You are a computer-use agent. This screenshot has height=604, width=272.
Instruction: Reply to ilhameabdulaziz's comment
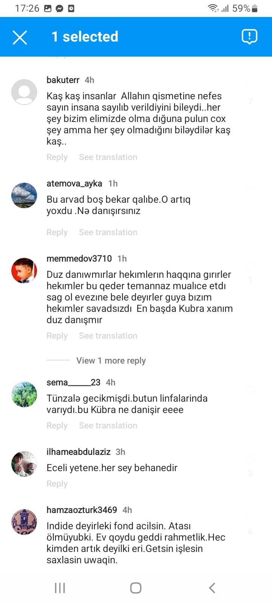click(57, 484)
